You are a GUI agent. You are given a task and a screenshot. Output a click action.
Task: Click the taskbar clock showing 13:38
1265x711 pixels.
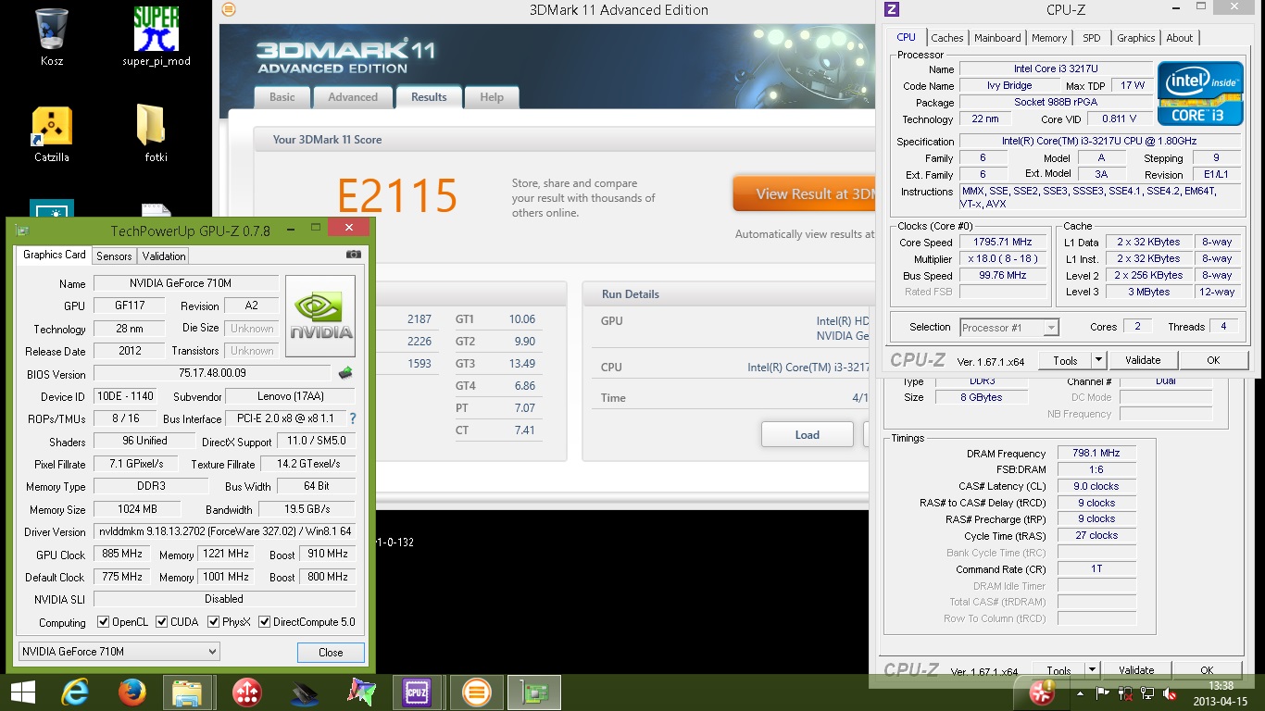(1221, 686)
